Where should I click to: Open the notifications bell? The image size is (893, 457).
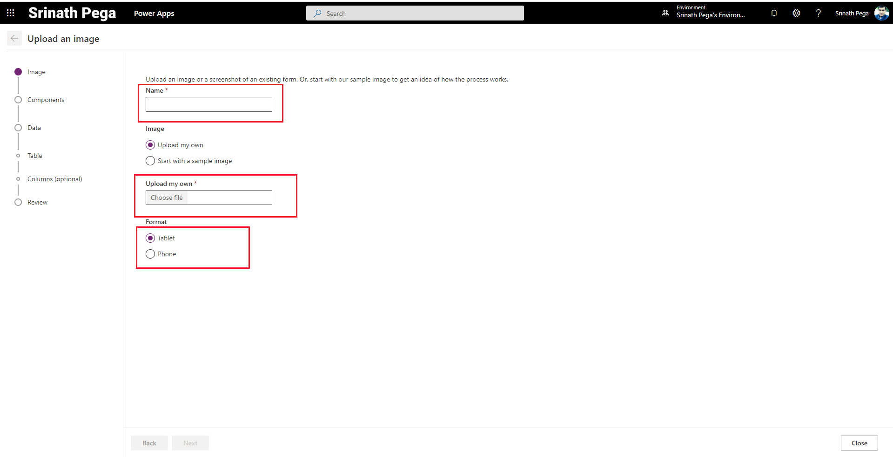[774, 13]
